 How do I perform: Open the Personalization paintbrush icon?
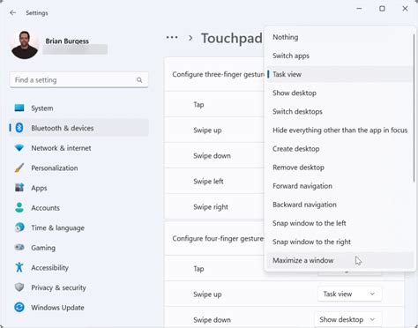pyautogui.click(x=19, y=168)
